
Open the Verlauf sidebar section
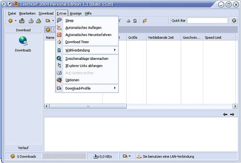tap(23, 148)
